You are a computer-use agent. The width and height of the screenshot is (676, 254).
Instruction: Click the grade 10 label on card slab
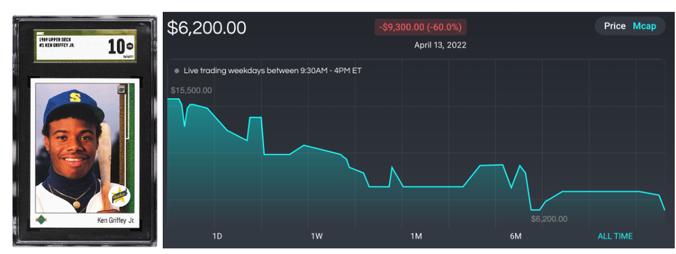(x=116, y=47)
